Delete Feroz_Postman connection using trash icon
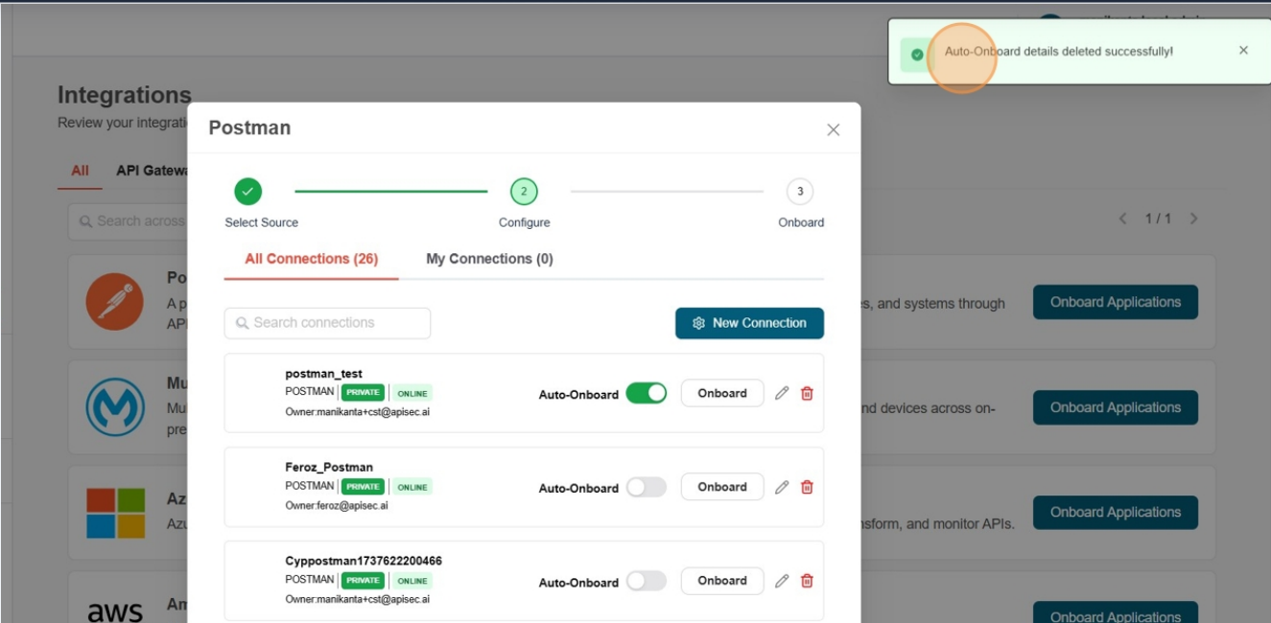The image size is (1271, 623). [x=807, y=487]
